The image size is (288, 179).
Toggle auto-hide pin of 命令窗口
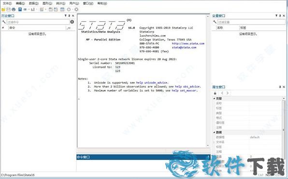point(208,157)
